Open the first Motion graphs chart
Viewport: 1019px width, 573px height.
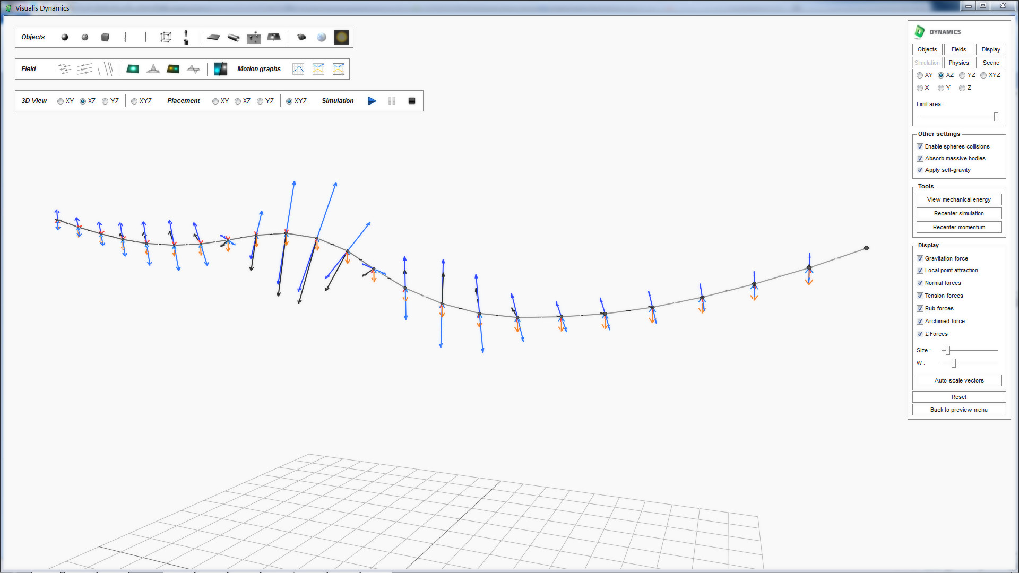298,68
